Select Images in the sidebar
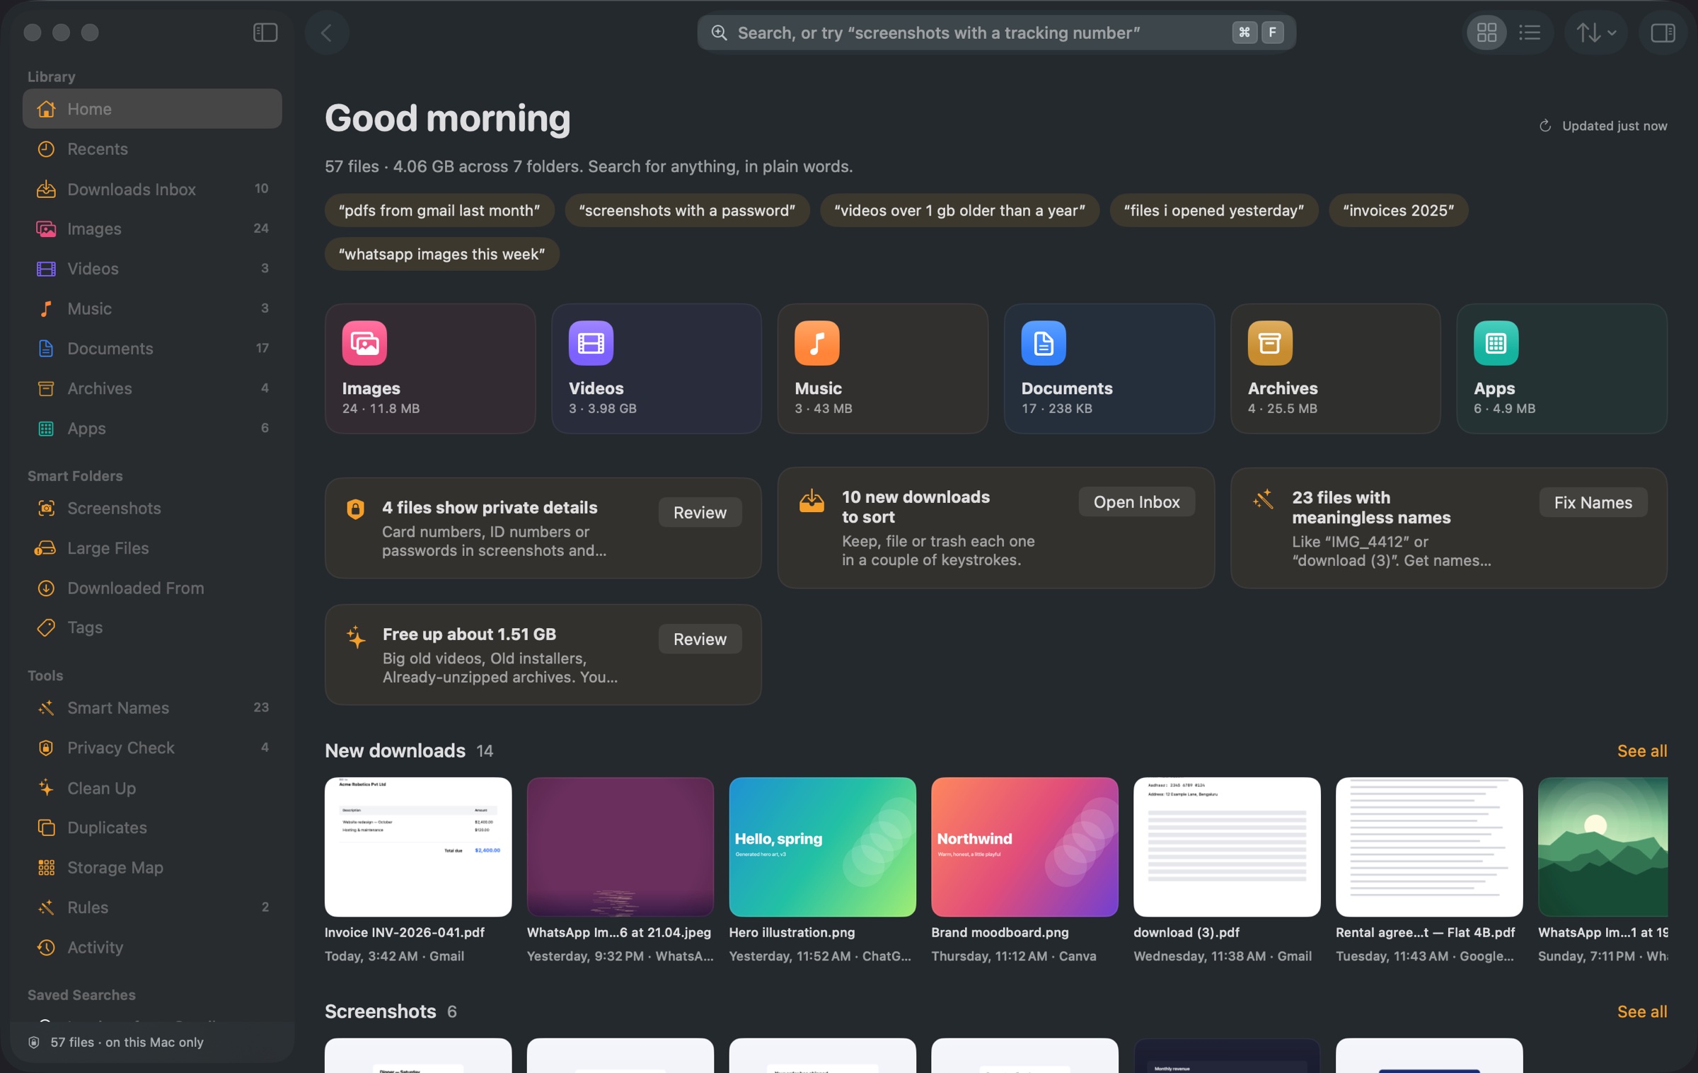 point(152,228)
